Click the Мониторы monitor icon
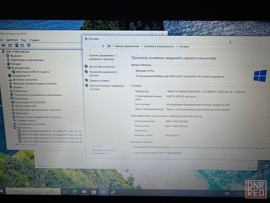 pos(13,113)
